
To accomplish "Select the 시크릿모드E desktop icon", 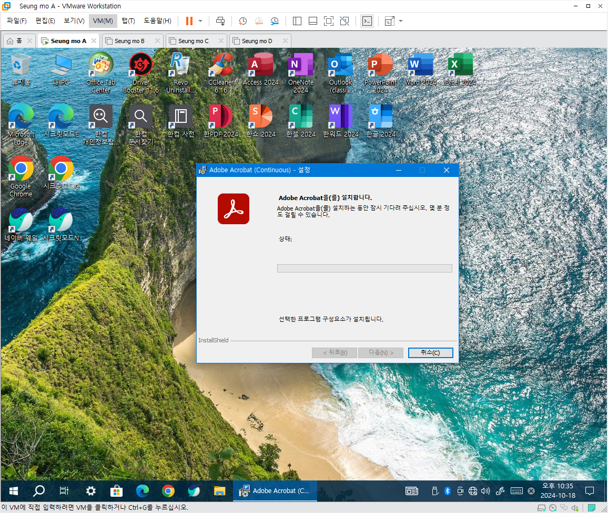I will click(x=61, y=121).
